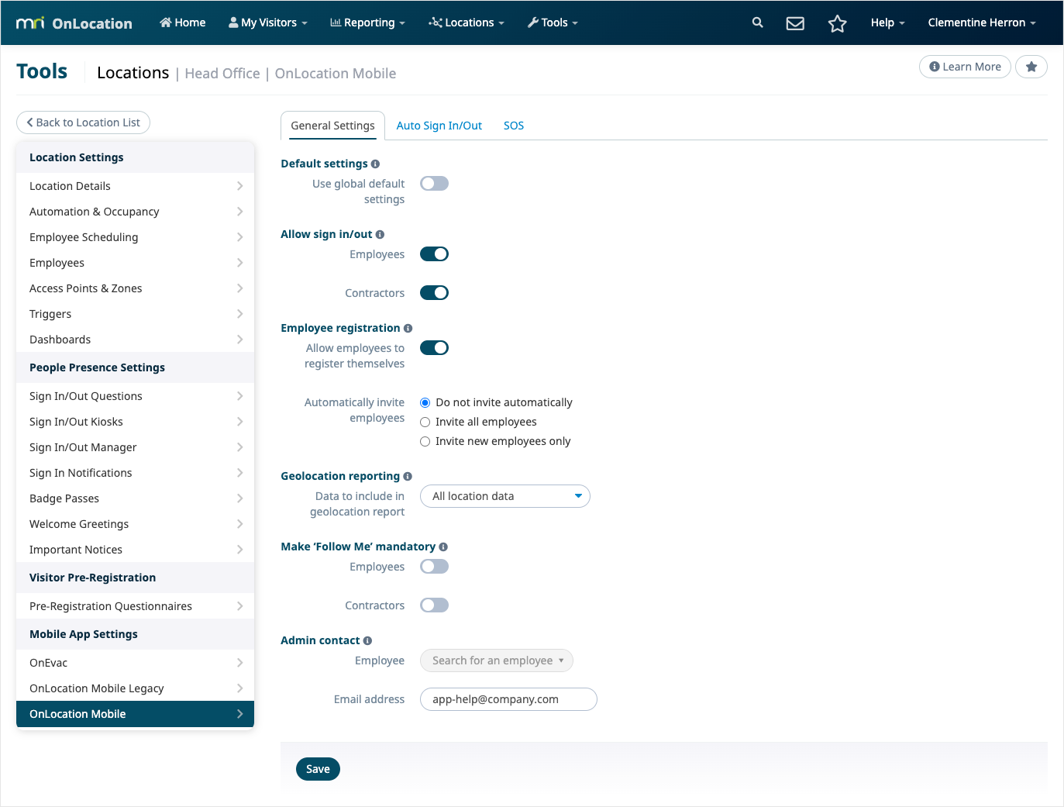This screenshot has height=807, width=1064.
Task: Click the star favorites icon in navbar
Action: pos(837,23)
